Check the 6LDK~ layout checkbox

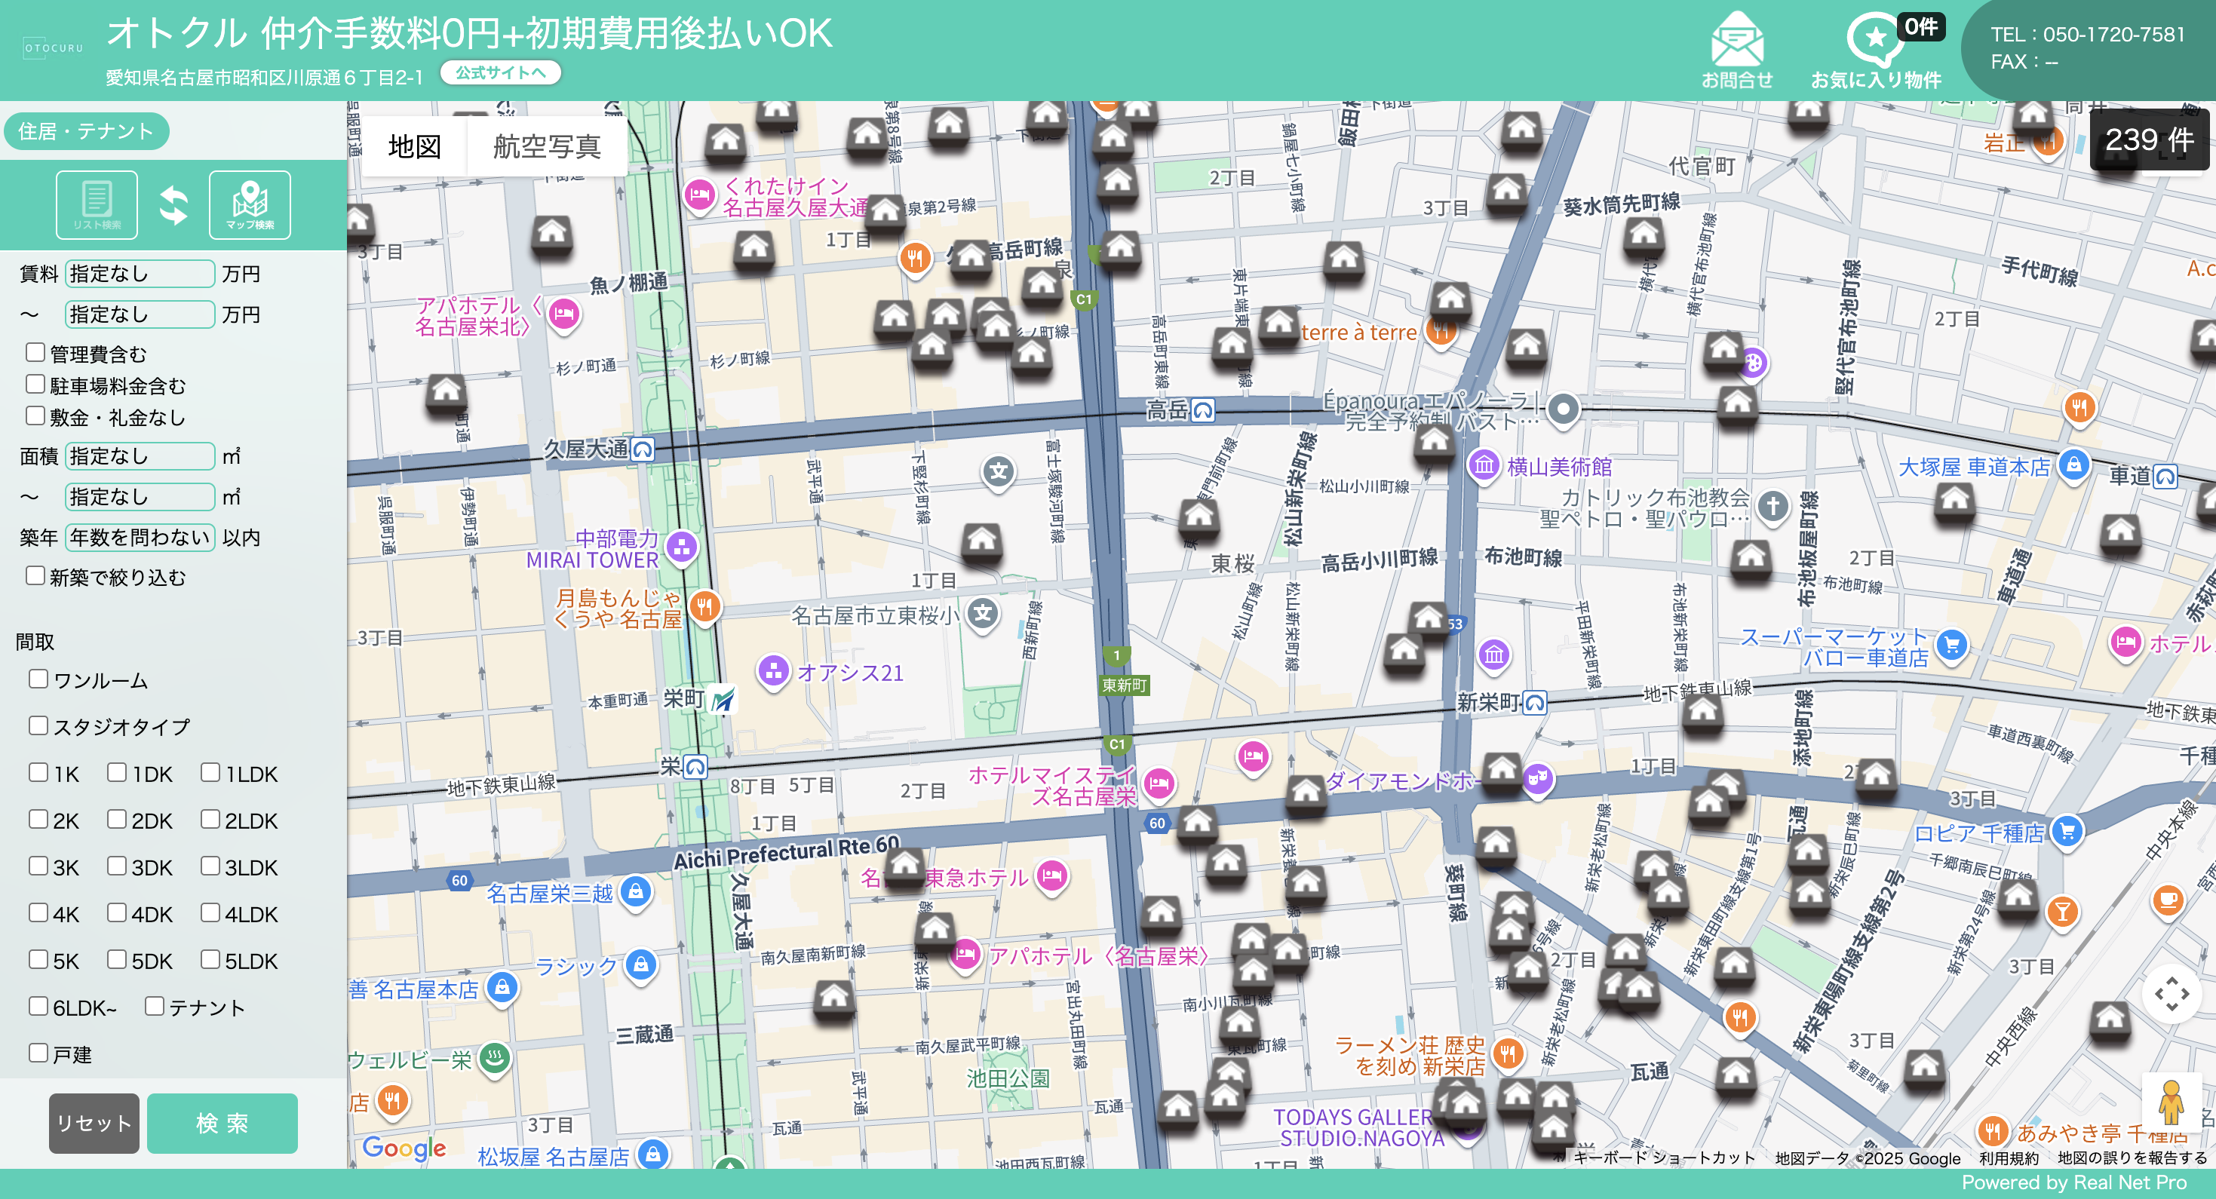[38, 1007]
